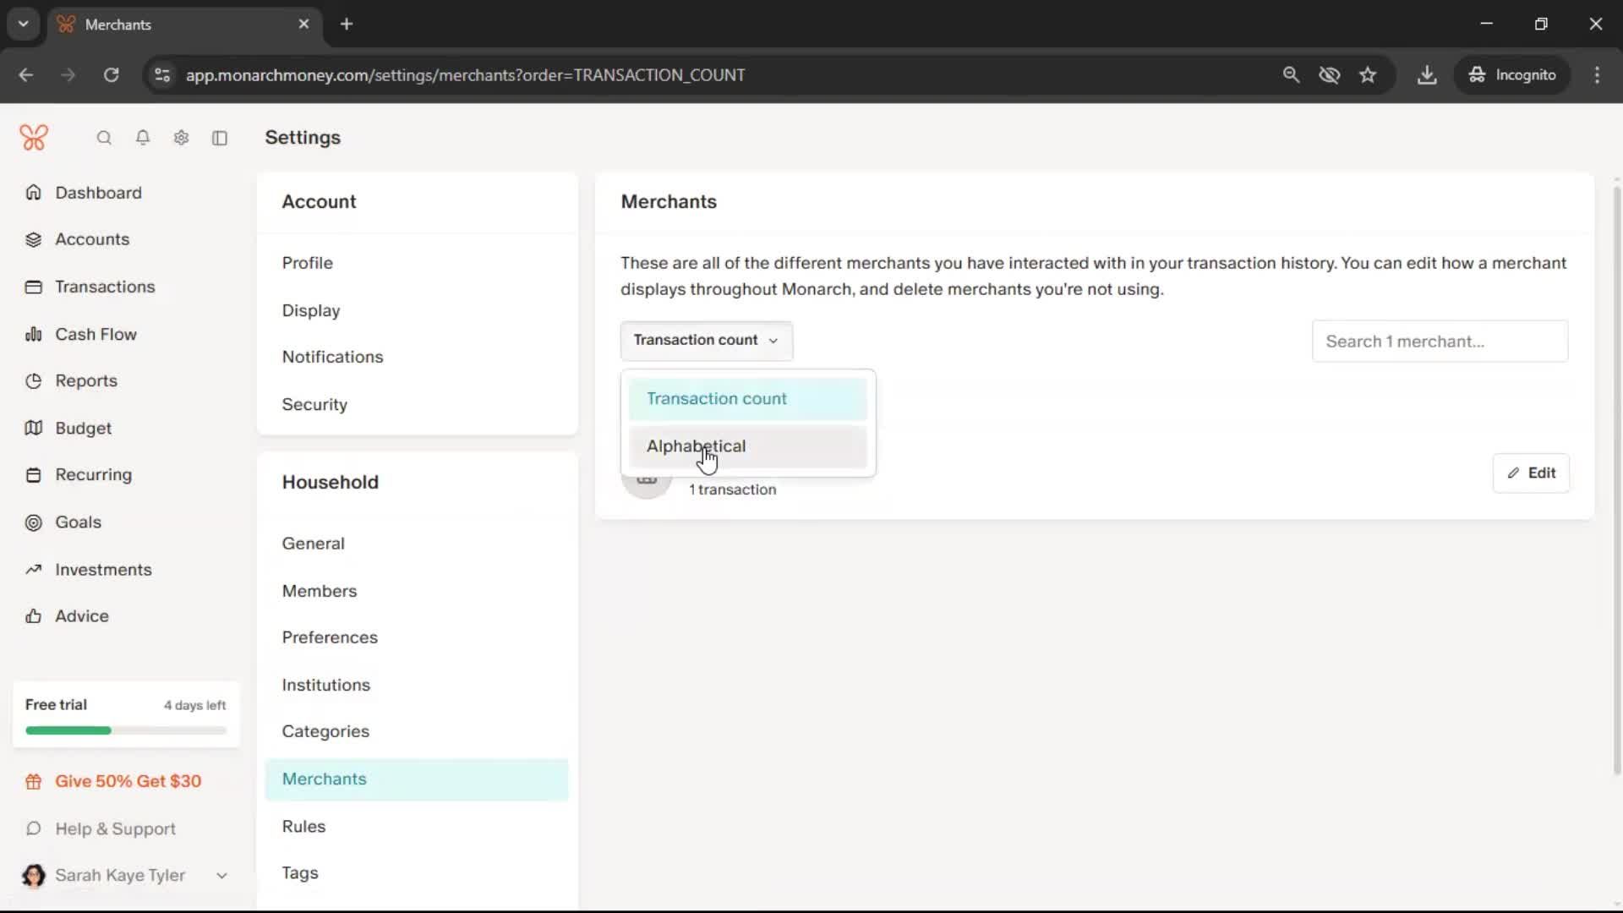Image resolution: width=1623 pixels, height=913 pixels.
Task: Expand the Sarah Kaye Tyler account menu
Action: (221, 875)
